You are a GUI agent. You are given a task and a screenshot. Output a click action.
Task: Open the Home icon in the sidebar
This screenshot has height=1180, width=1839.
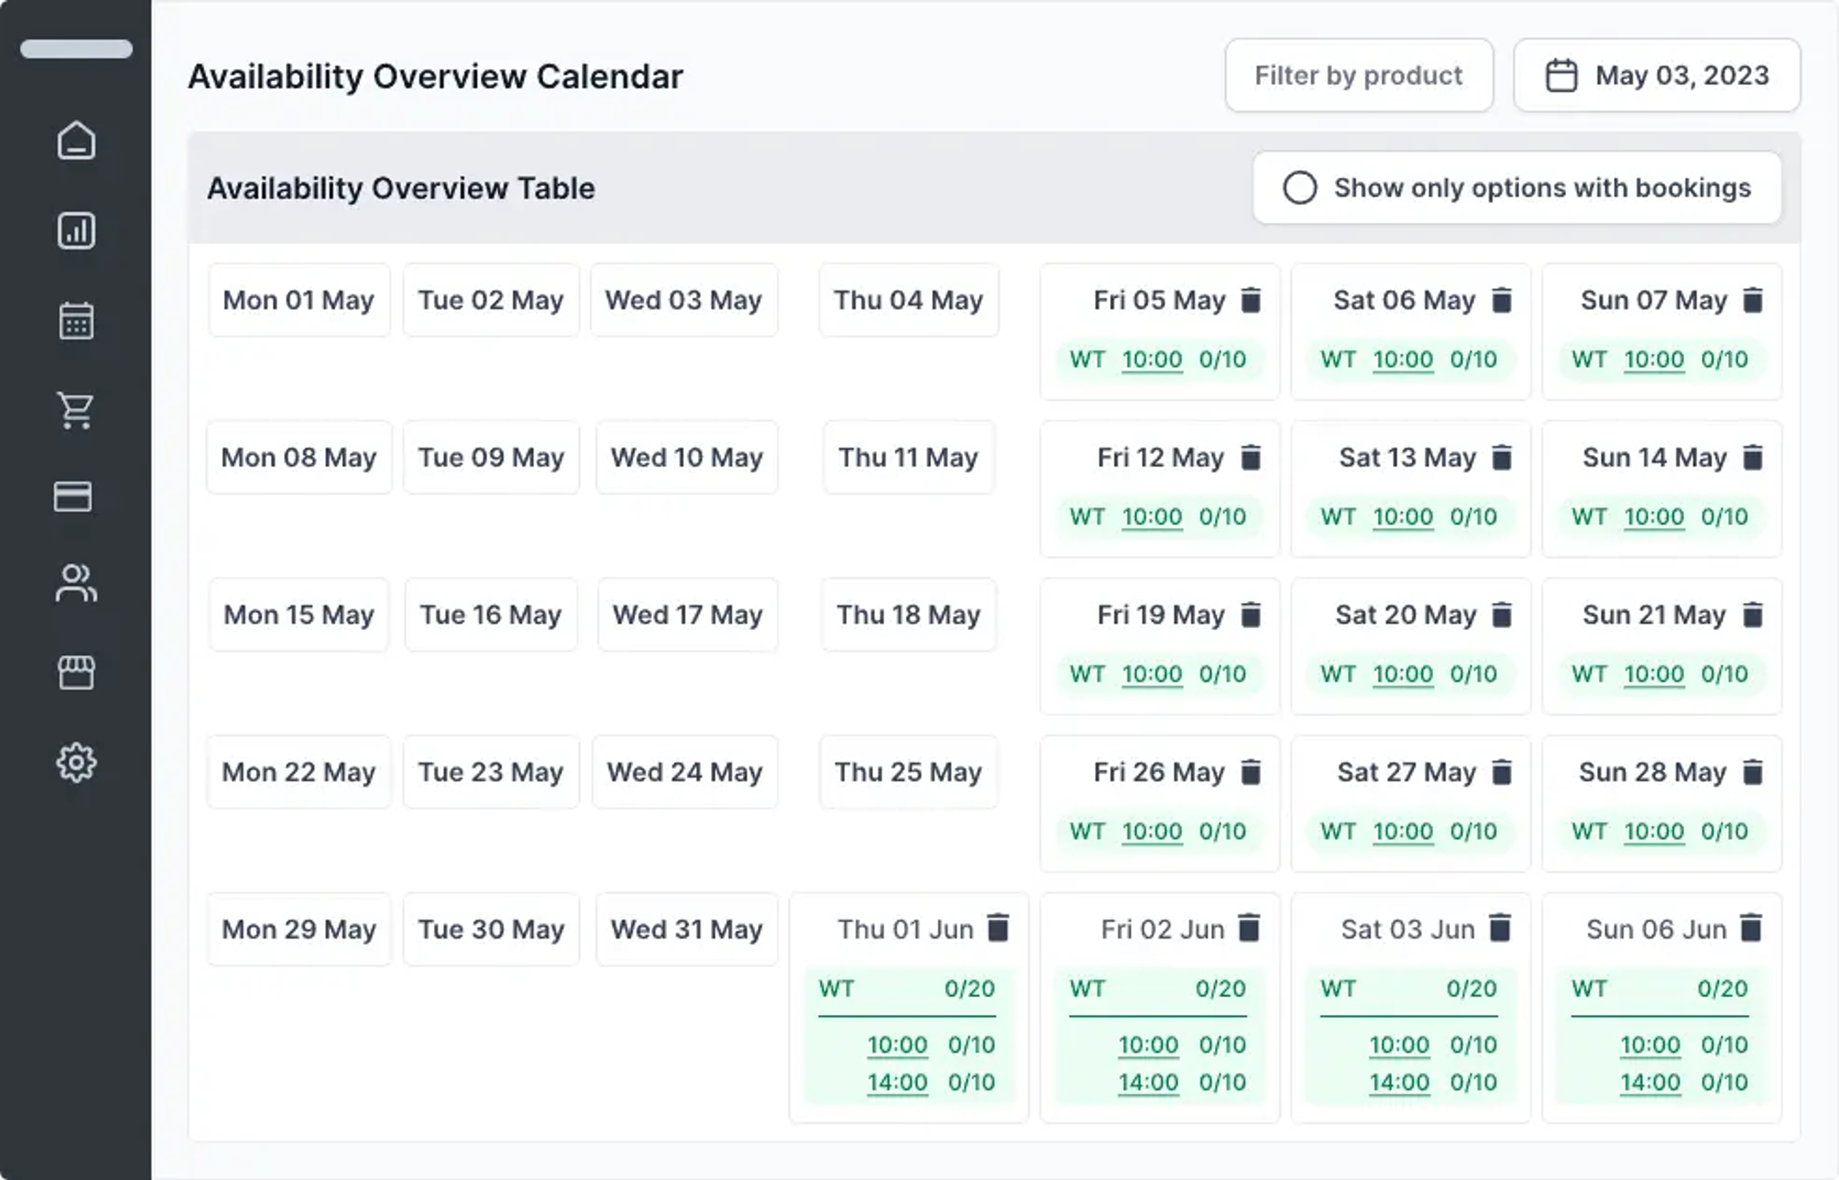76,140
